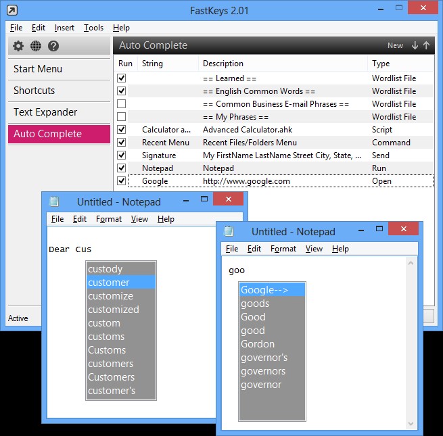Move entry down with down arrow

(415, 45)
